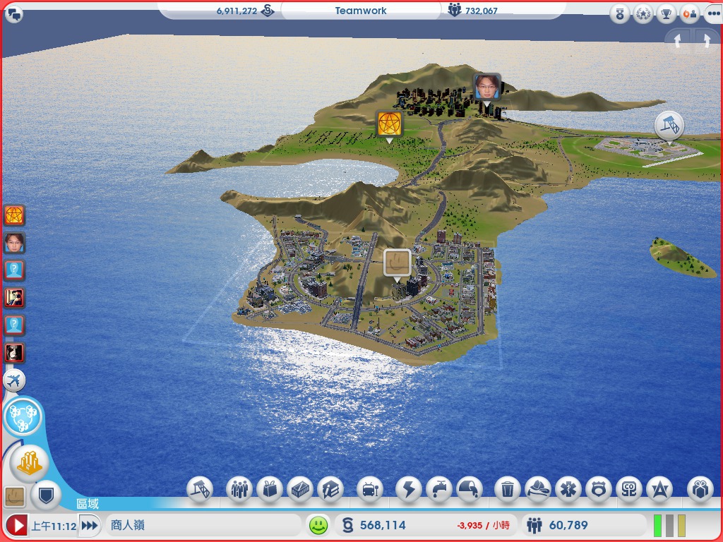Viewport: 723px width, 542px height.
Task: Open the star laurel wreath icon
Action: pyautogui.click(x=643, y=14)
